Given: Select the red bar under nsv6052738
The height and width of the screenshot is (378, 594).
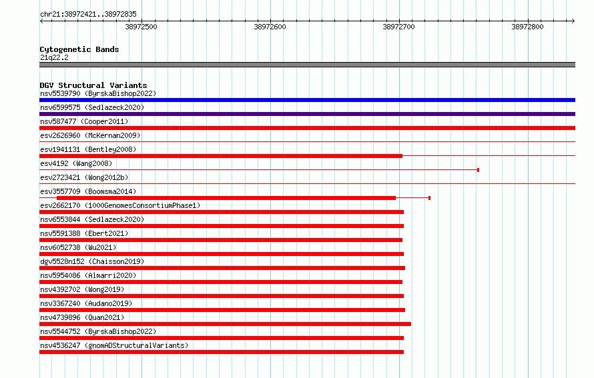Looking at the screenshot, I should coord(222,254).
